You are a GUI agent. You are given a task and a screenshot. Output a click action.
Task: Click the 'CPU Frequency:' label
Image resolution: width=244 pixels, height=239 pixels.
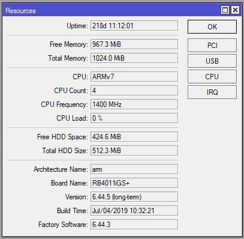[64, 104]
